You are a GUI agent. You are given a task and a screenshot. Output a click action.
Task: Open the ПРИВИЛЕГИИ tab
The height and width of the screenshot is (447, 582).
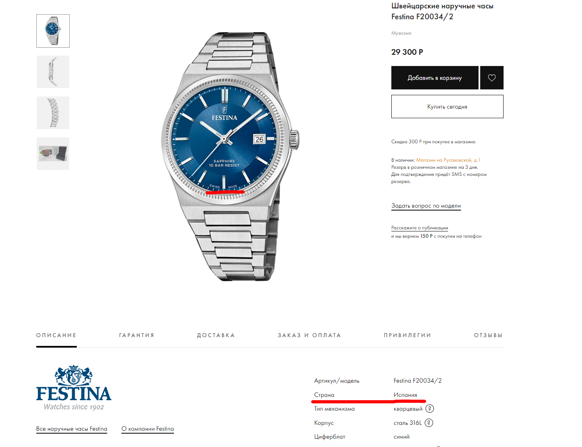tap(408, 335)
